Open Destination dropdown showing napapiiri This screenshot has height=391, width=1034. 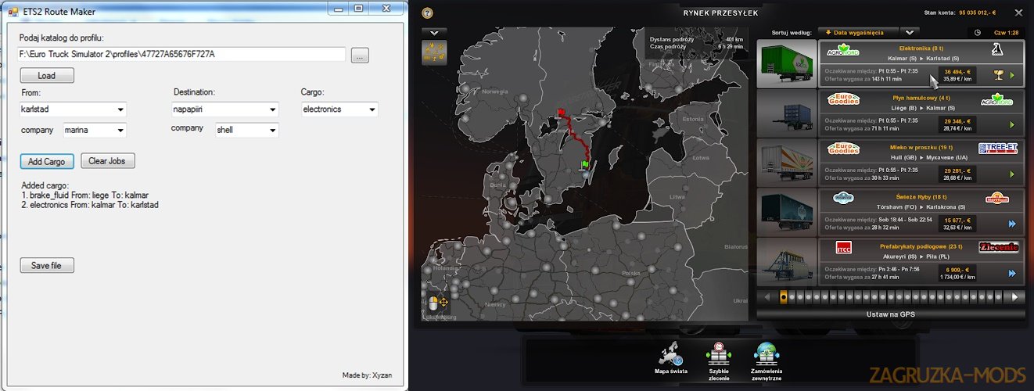point(225,109)
